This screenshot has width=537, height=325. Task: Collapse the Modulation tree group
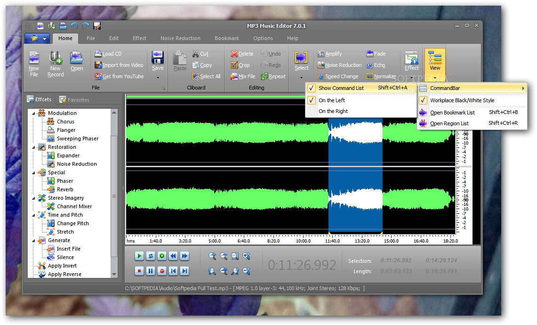click(33, 113)
